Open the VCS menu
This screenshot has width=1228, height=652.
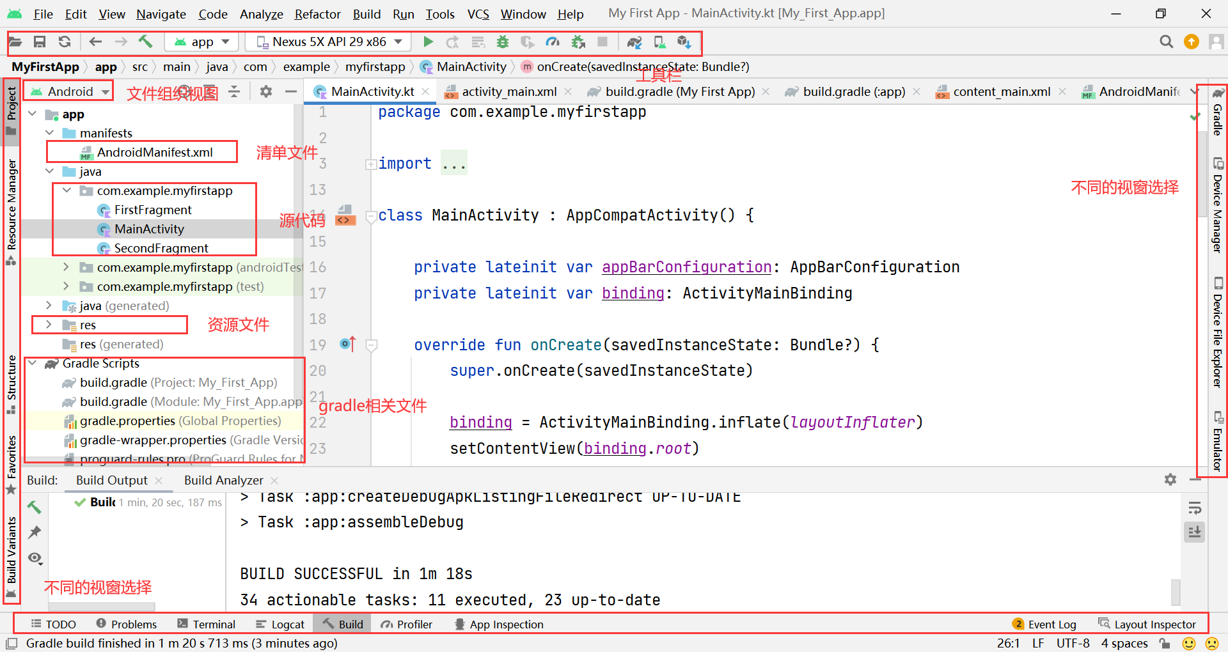click(478, 13)
